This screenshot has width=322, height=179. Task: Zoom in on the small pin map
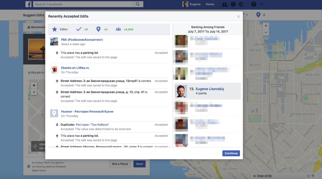pyautogui.click(x=34, y=85)
